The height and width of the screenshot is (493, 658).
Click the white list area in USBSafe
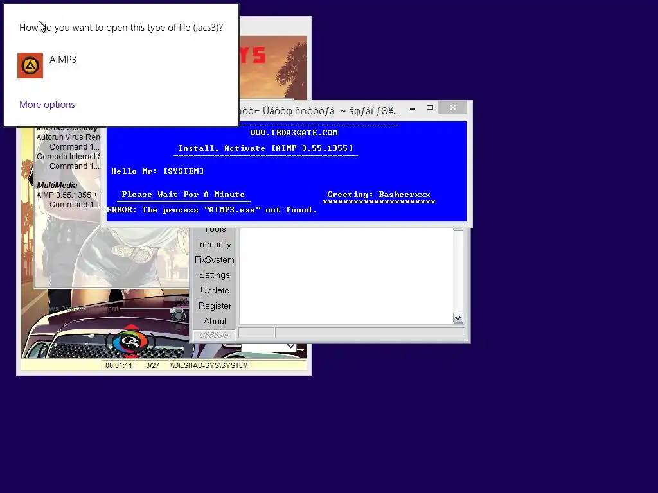[346, 276]
